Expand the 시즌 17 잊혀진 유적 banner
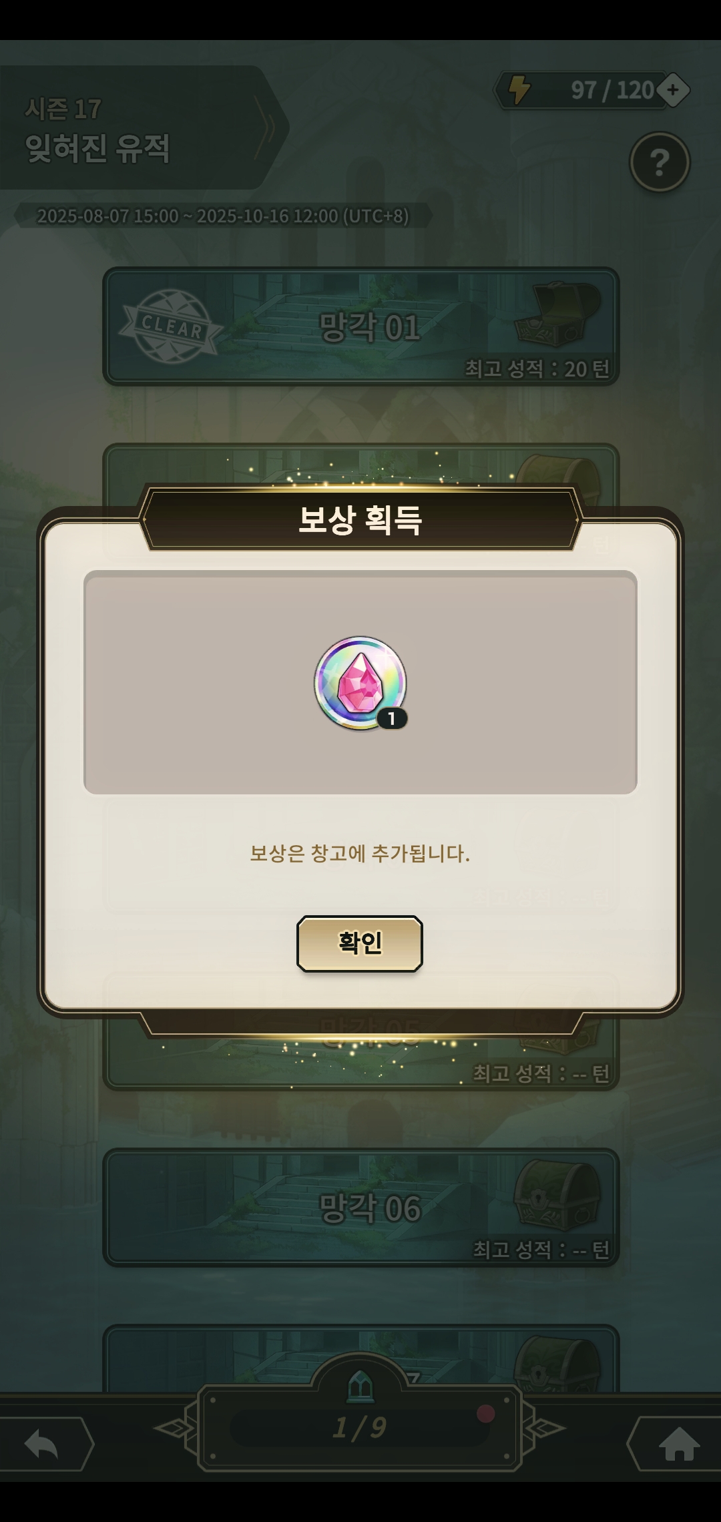This screenshot has height=1522, width=721. (144, 128)
